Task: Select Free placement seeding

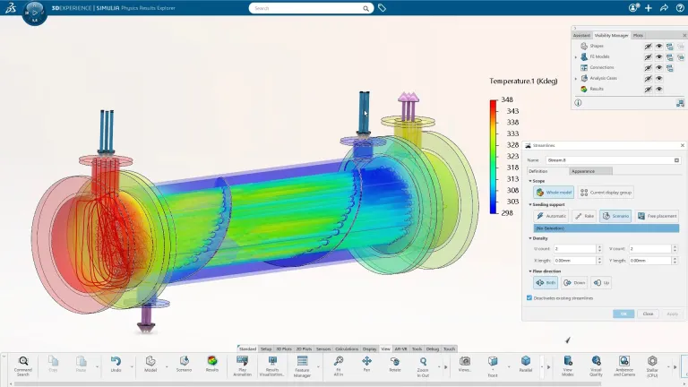Action: pos(657,216)
